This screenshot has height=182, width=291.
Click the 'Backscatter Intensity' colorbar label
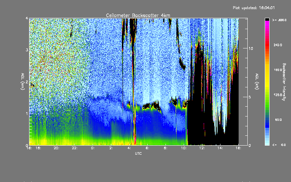coord(284,82)
